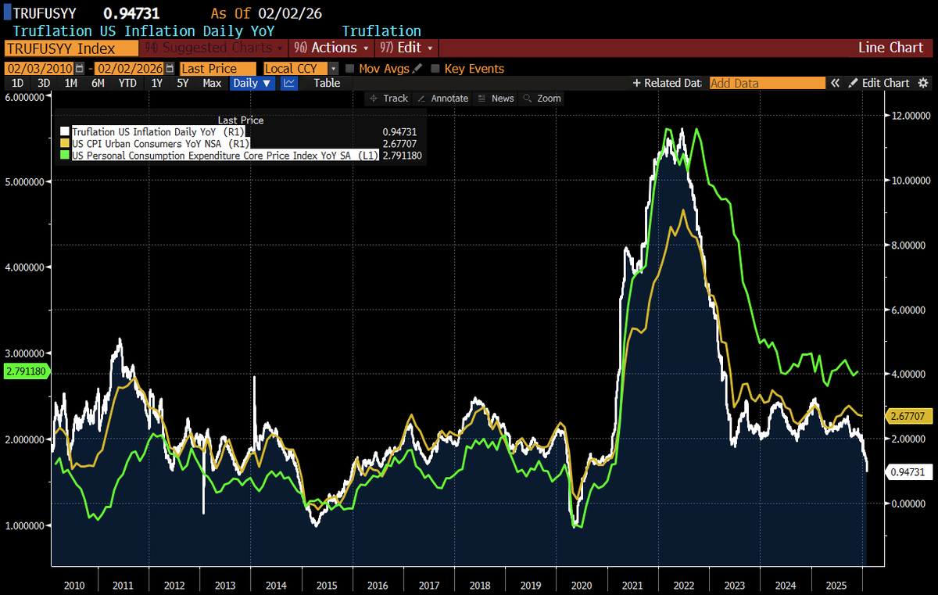The image size is (938, 595).
Task: Click the TRUFUSYY Index security field
Action: click(x=73, y=48)
